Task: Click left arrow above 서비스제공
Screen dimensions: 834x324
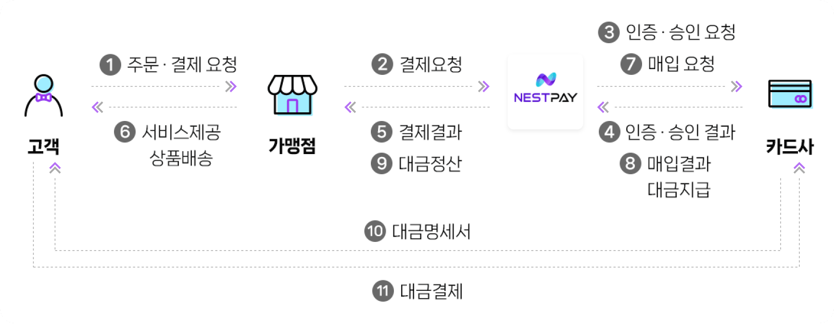Action: (x=98, y=107)
